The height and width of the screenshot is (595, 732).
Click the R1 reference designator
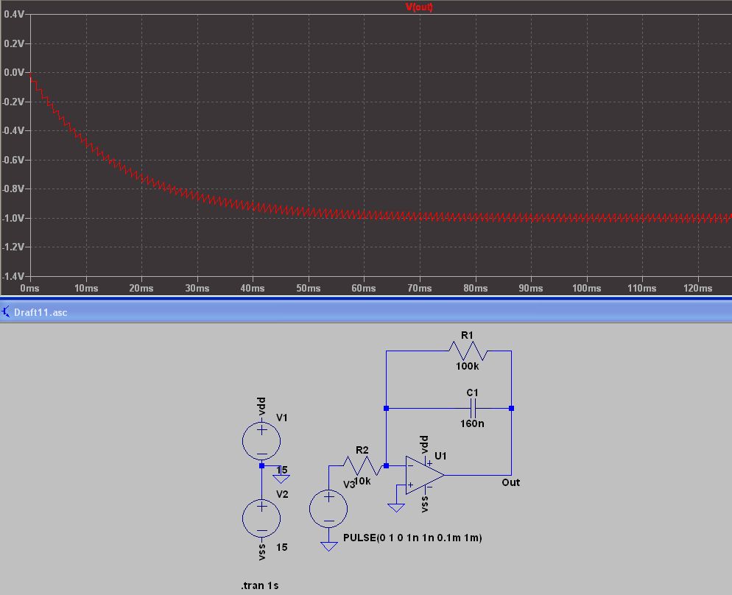[x=467, y=336]
